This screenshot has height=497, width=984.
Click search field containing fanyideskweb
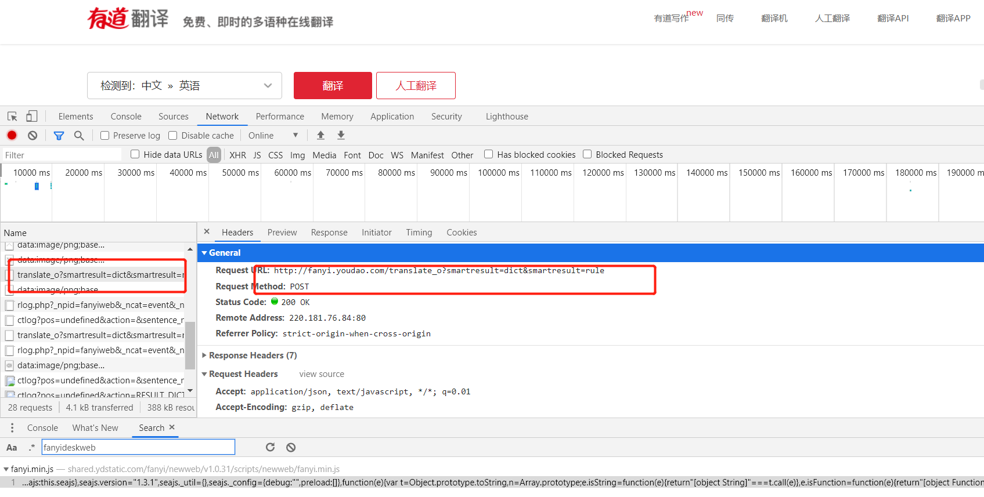(138, 447)
